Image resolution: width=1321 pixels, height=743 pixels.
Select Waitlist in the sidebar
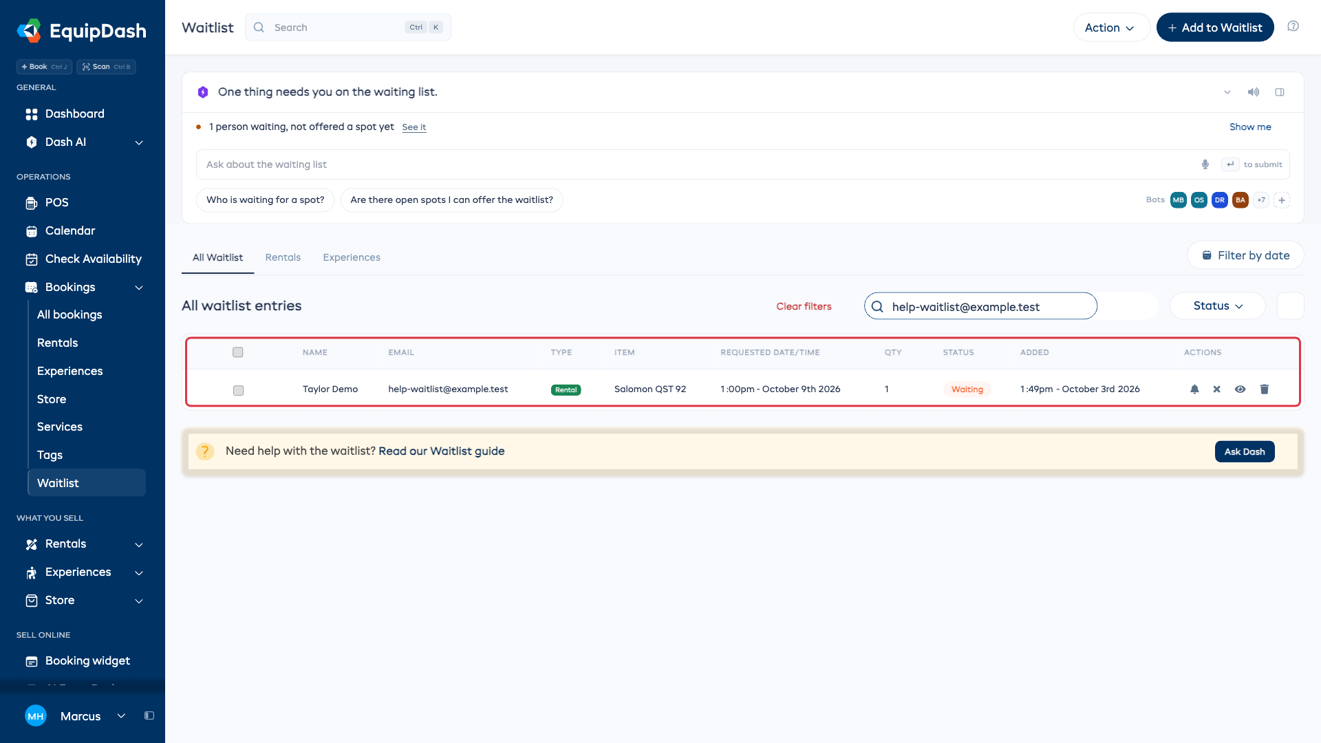coord(87,484)
